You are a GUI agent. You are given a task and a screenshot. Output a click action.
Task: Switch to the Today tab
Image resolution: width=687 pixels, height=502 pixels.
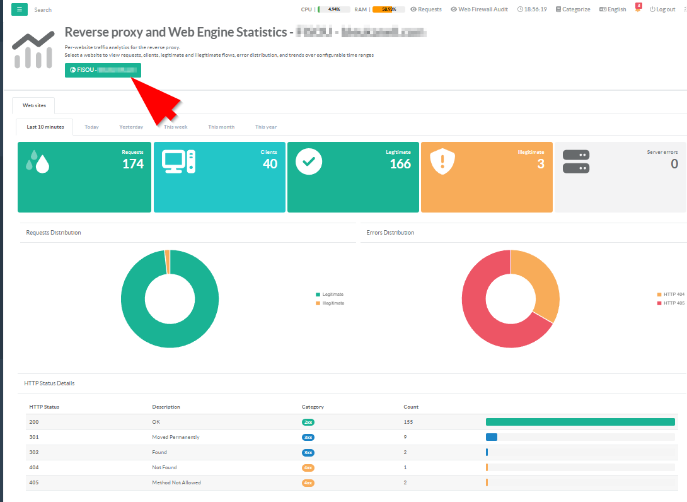click(91, 127)
